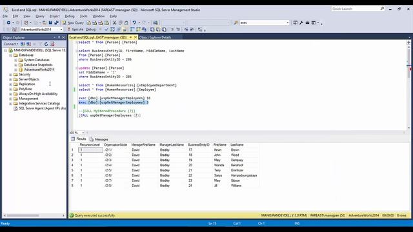Click the BusinessEntityID cell '24'
The height and width of the screenshot is (232, 413).
point(190,186)
